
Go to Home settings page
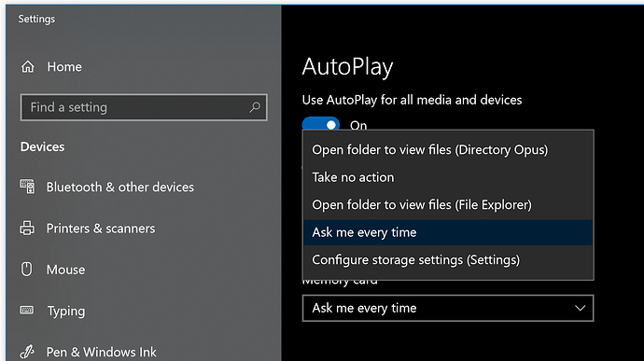point(64,66)
